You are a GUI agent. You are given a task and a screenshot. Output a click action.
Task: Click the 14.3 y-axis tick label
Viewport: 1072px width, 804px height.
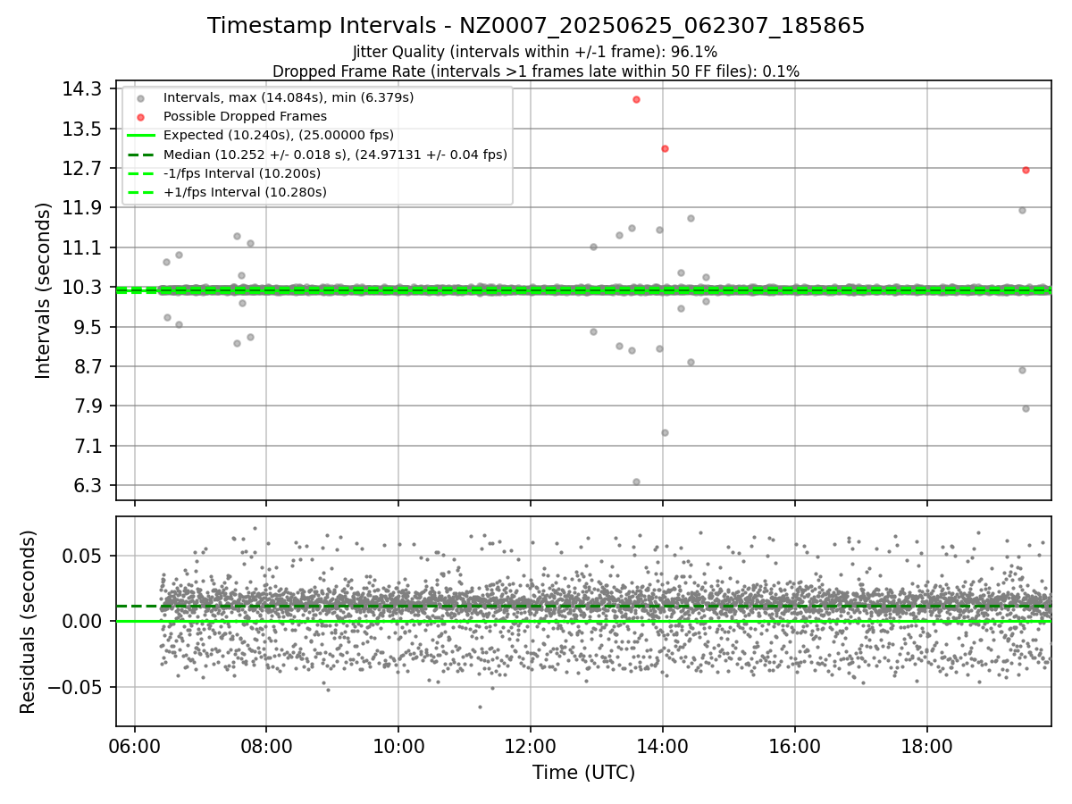tap(84, 89)
